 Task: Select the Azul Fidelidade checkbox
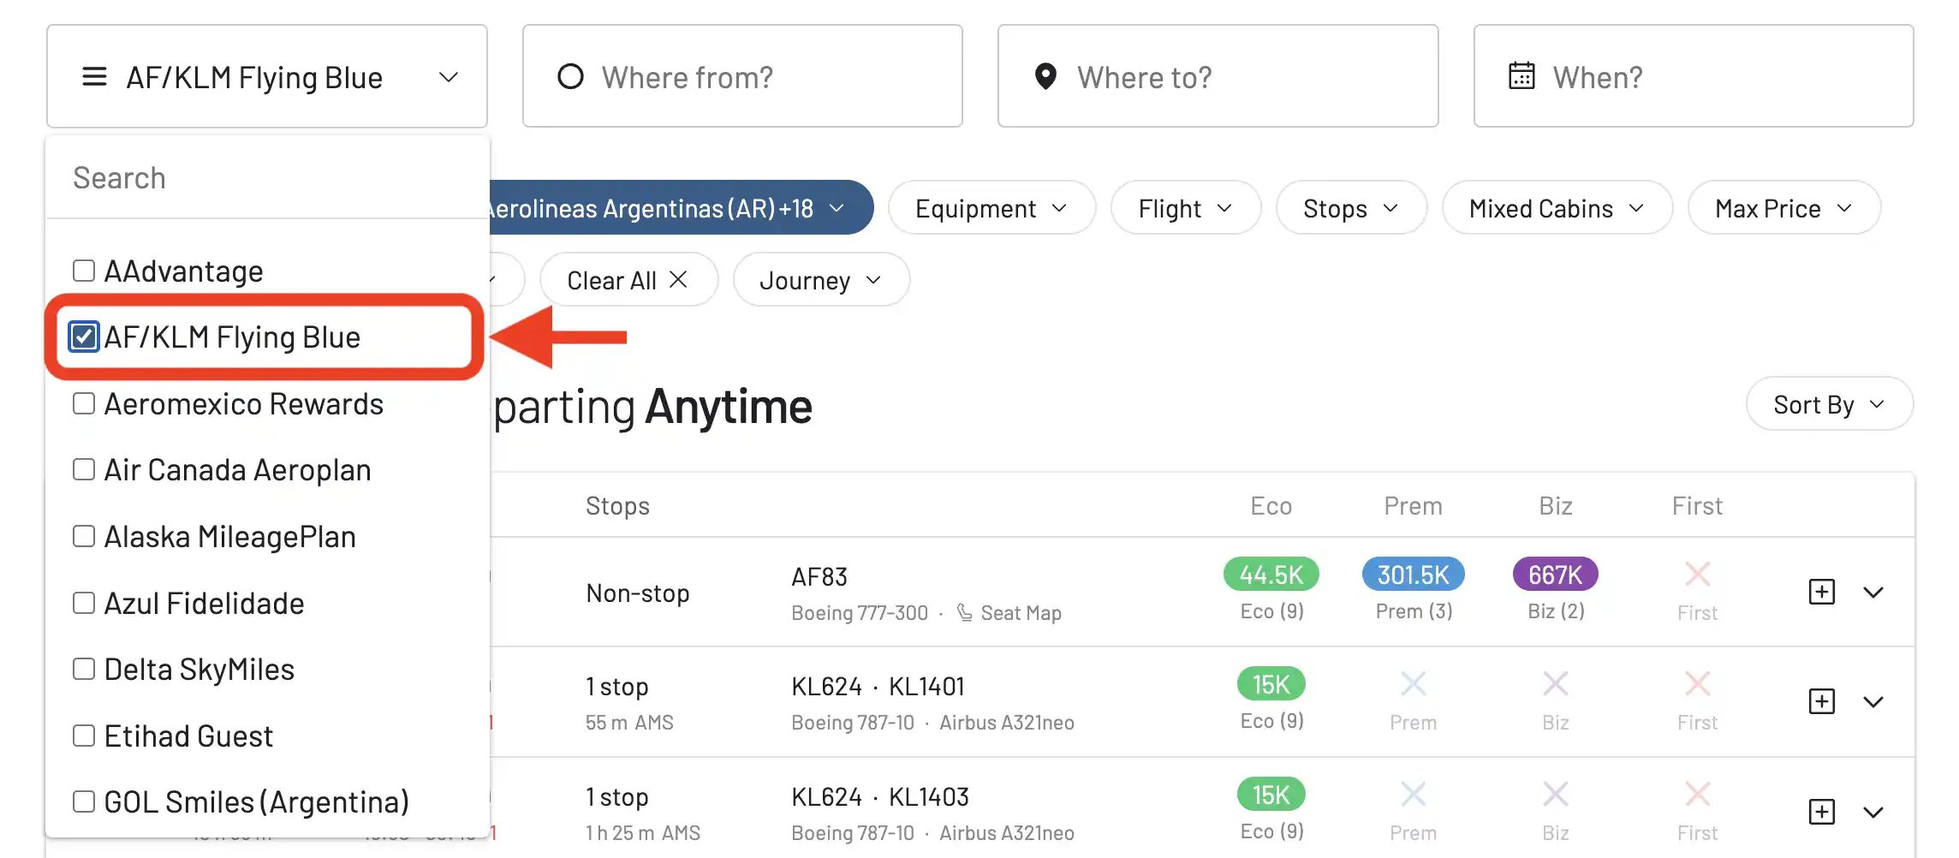click(x=84, y=603)
